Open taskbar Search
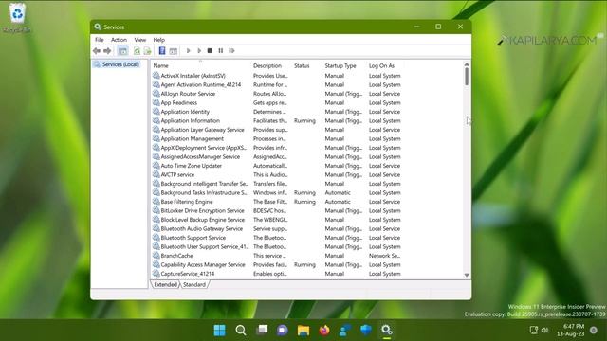Image resolution: width=607 pixels, height=341 pixels. [240, 331]
